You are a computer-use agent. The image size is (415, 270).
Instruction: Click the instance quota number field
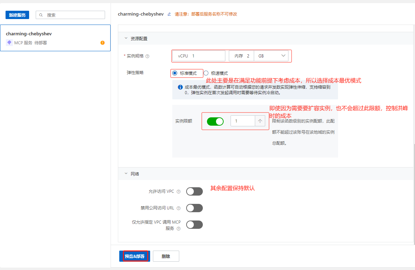243,121
